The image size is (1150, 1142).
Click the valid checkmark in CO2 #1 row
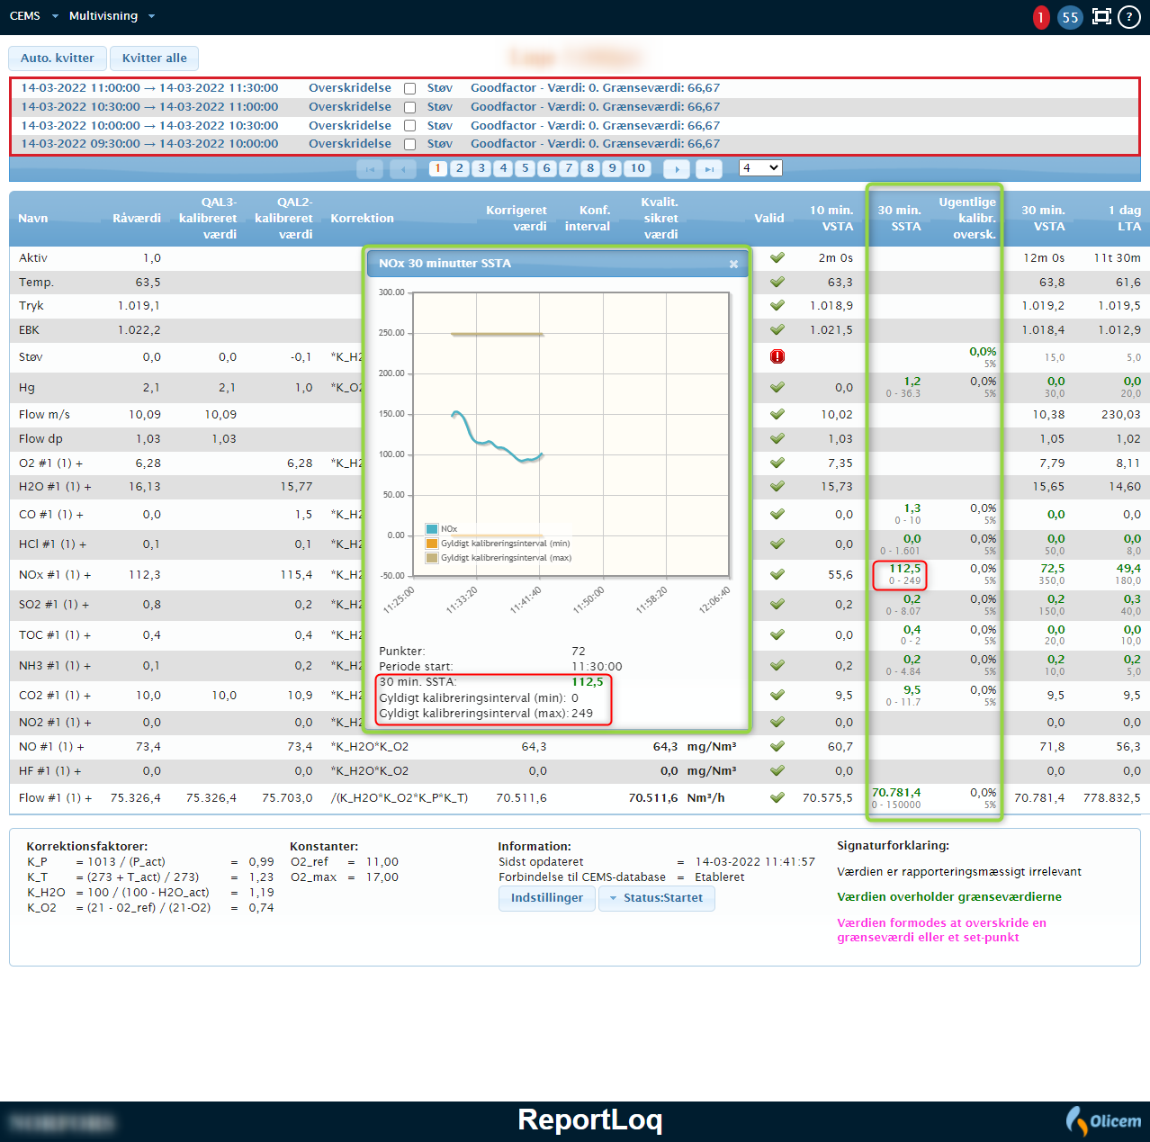click(777, 695)
